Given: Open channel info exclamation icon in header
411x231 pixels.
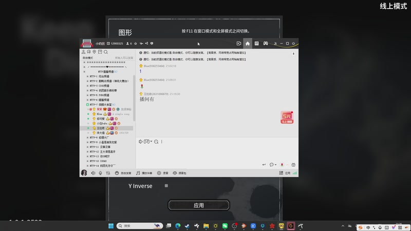Looking at the screenshot, I should pyautogui.click(x=152, y=44).
